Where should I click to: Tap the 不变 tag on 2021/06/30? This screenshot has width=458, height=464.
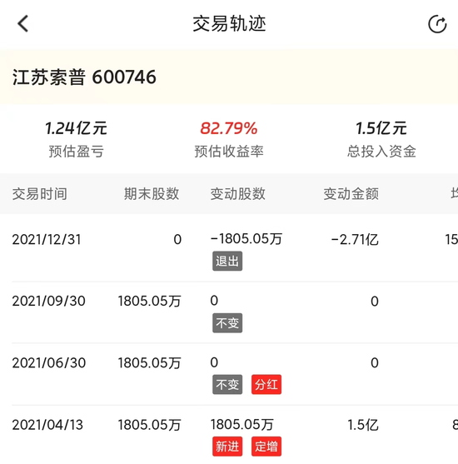point(227,384)
